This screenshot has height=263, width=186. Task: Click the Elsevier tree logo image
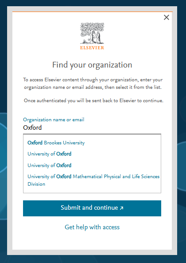92,33
